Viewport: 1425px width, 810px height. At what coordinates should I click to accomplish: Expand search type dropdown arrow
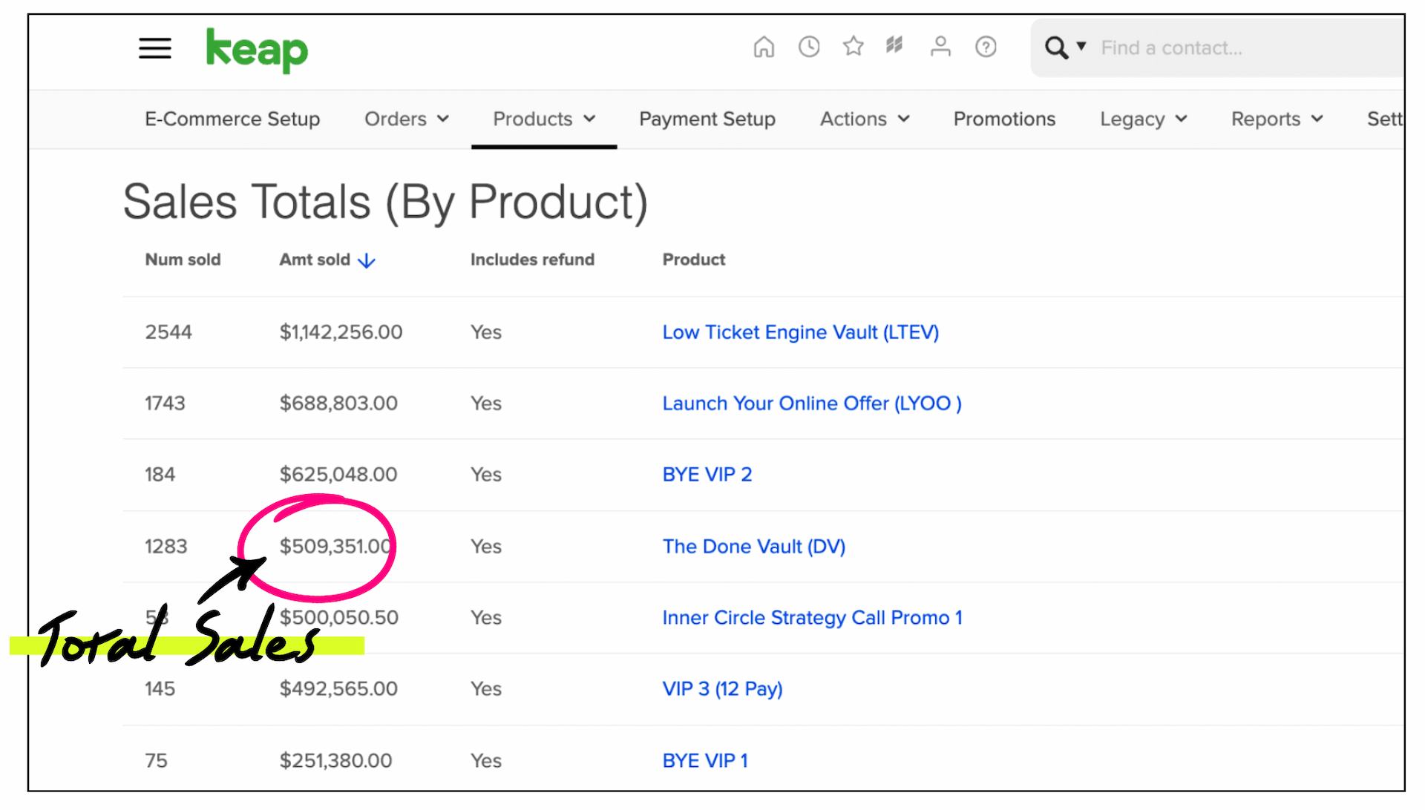[x=1081, y=47]
